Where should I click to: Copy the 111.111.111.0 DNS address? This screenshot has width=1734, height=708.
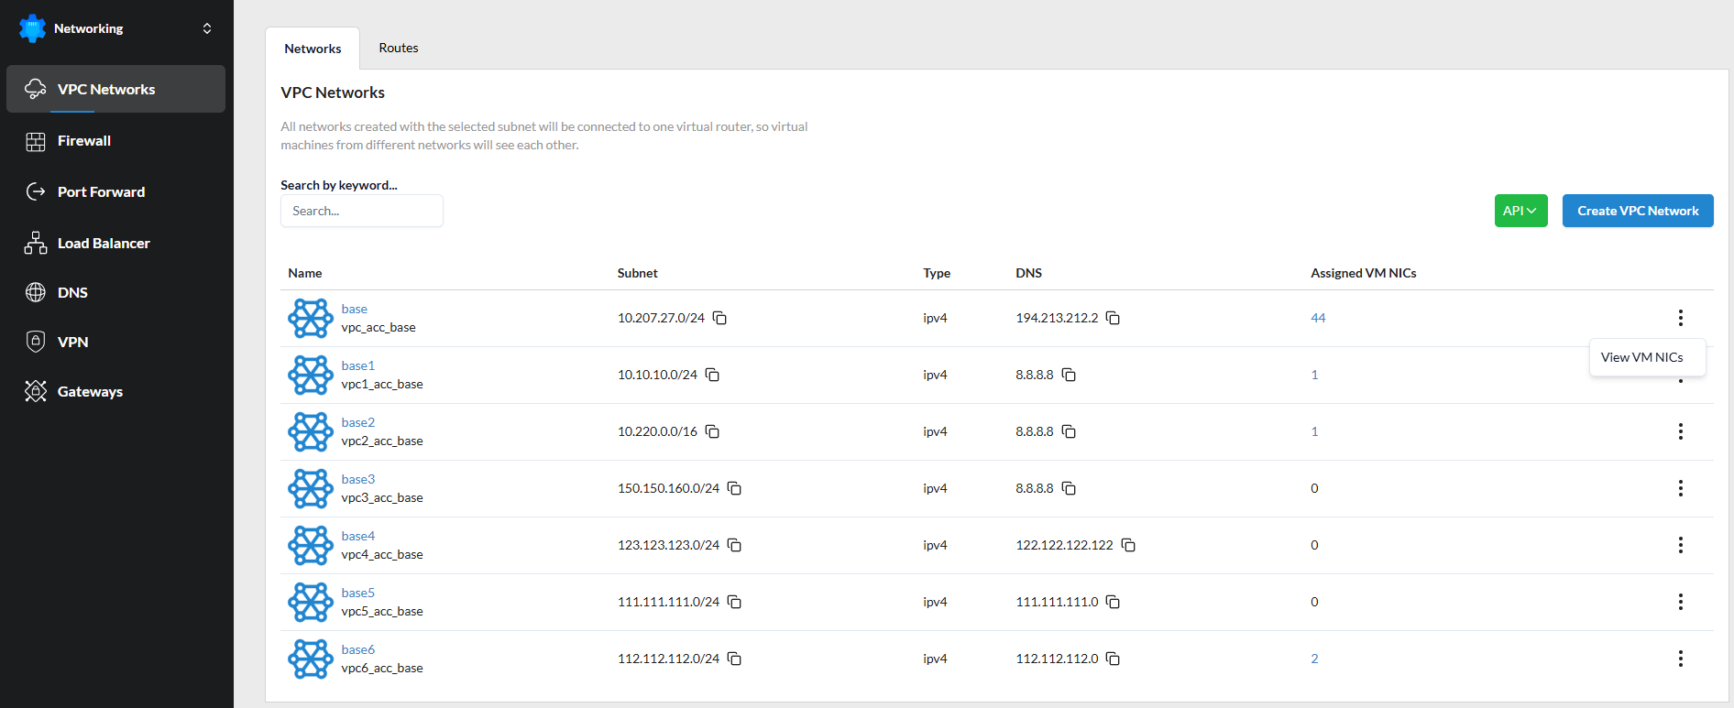(1113, 602)
